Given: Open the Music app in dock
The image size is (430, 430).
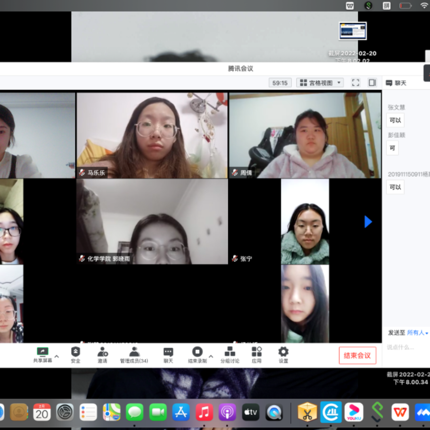Looking at the screenshot, I should [x=204, y=412].
